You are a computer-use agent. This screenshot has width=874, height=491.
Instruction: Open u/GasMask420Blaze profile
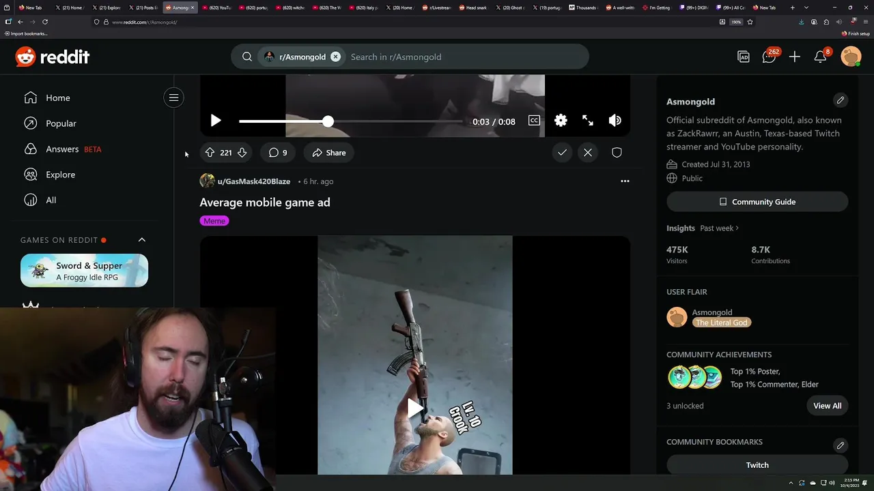click(x=253, y=181)
